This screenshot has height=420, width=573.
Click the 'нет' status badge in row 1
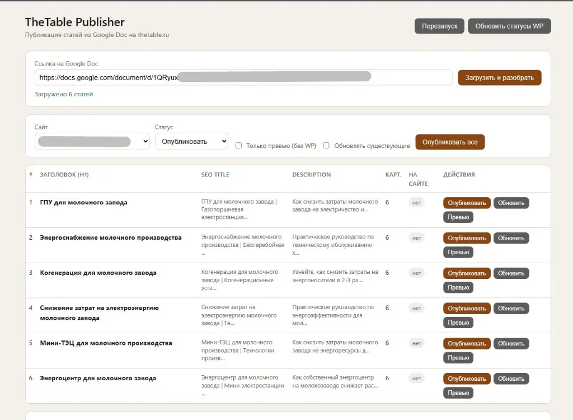[416, 203]
